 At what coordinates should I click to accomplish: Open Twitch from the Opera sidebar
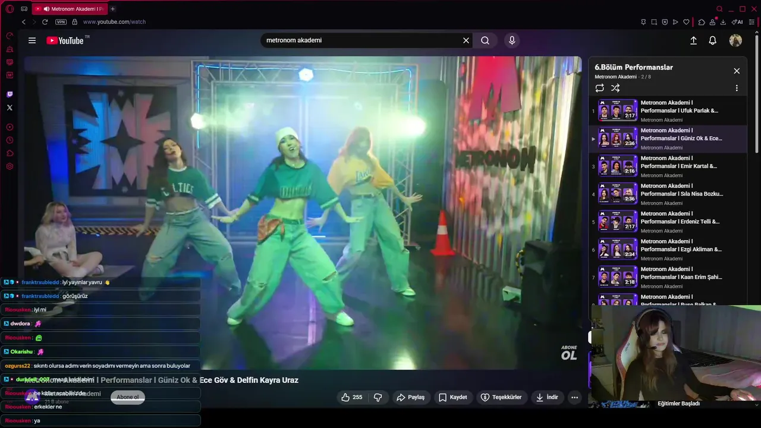(10, 95)
